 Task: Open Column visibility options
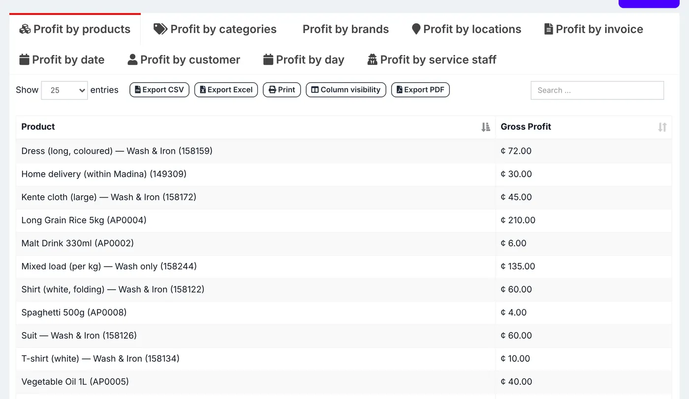click(x=346, y=90)
